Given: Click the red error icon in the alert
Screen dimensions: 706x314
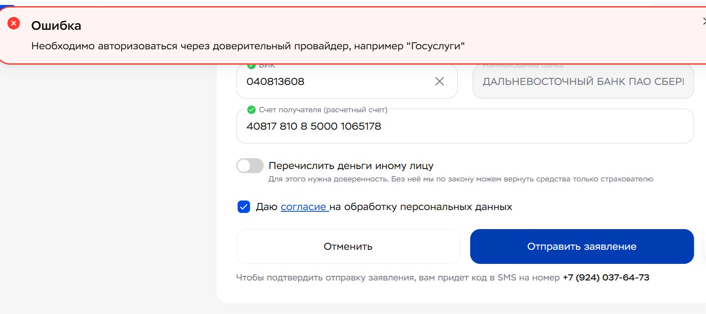Looking at the screenshot, I should click(14, 23).
